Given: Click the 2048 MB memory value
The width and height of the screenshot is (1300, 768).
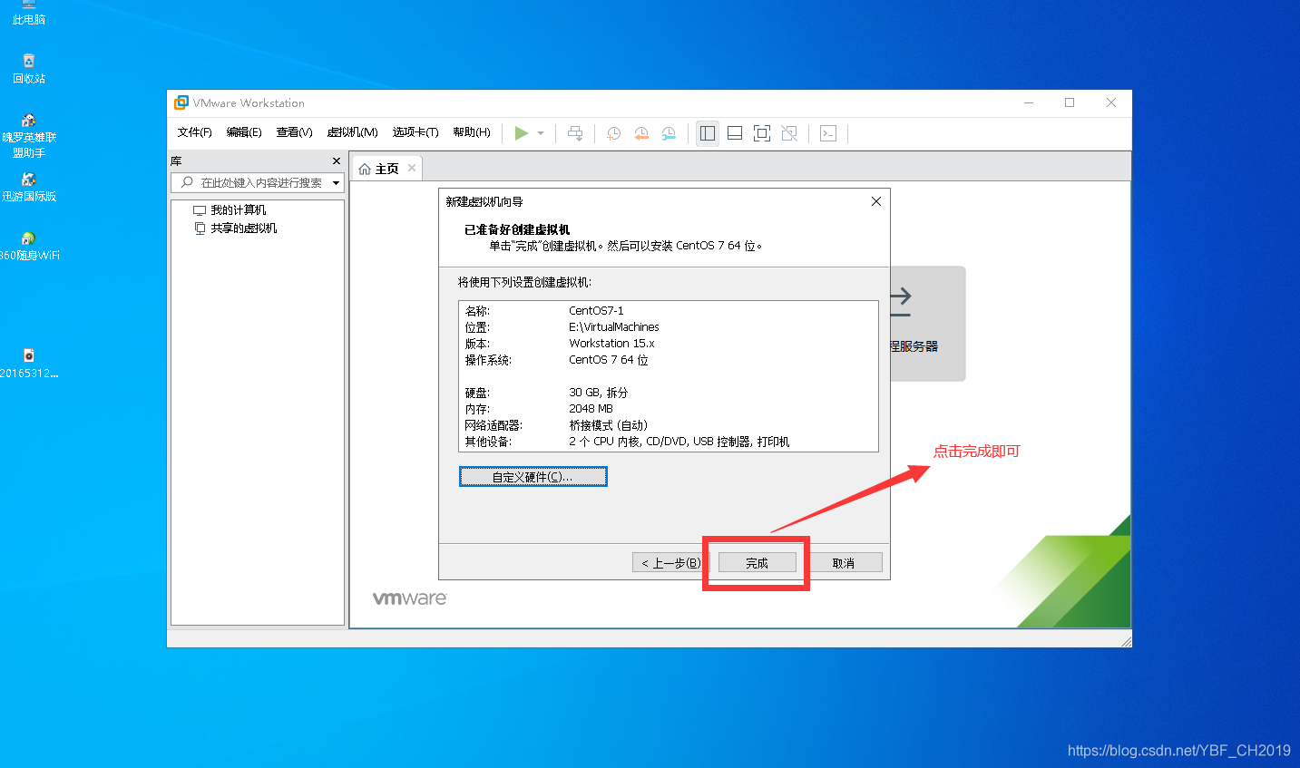Looking at the screenshot, I should tap(591, 409).
